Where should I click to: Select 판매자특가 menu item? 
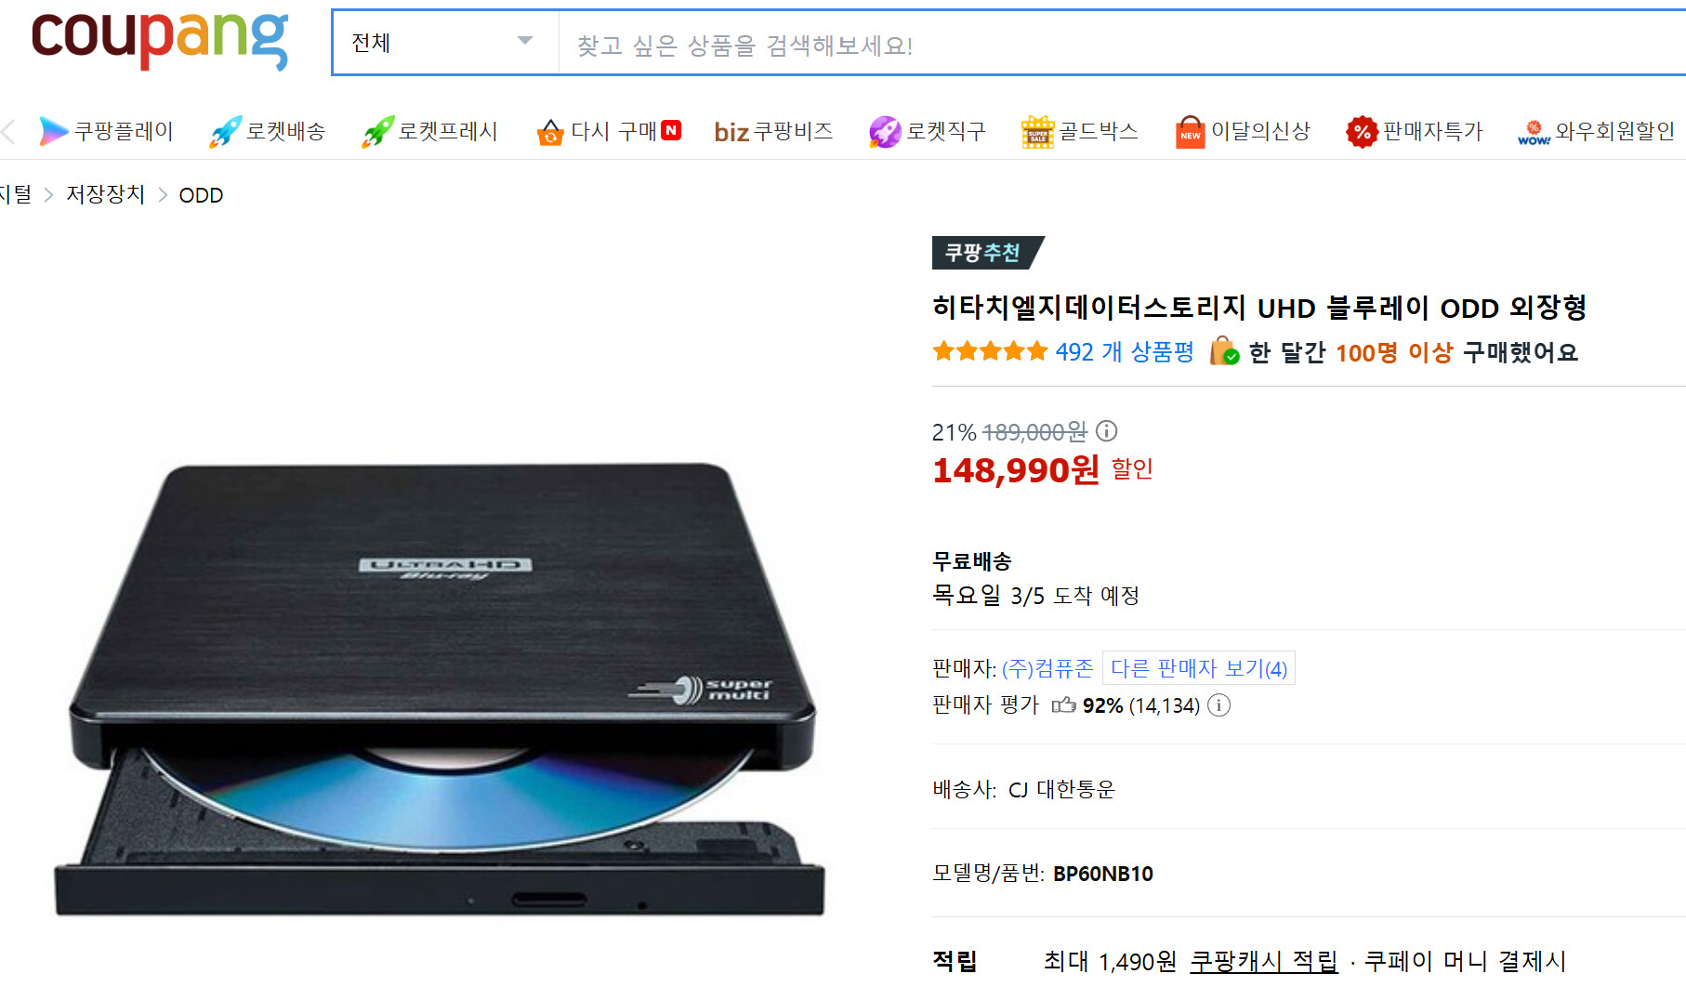click(x=1415, y=132)
